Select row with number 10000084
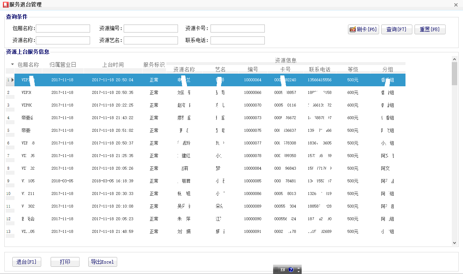The image size is (463, 274). click(205, 168)
